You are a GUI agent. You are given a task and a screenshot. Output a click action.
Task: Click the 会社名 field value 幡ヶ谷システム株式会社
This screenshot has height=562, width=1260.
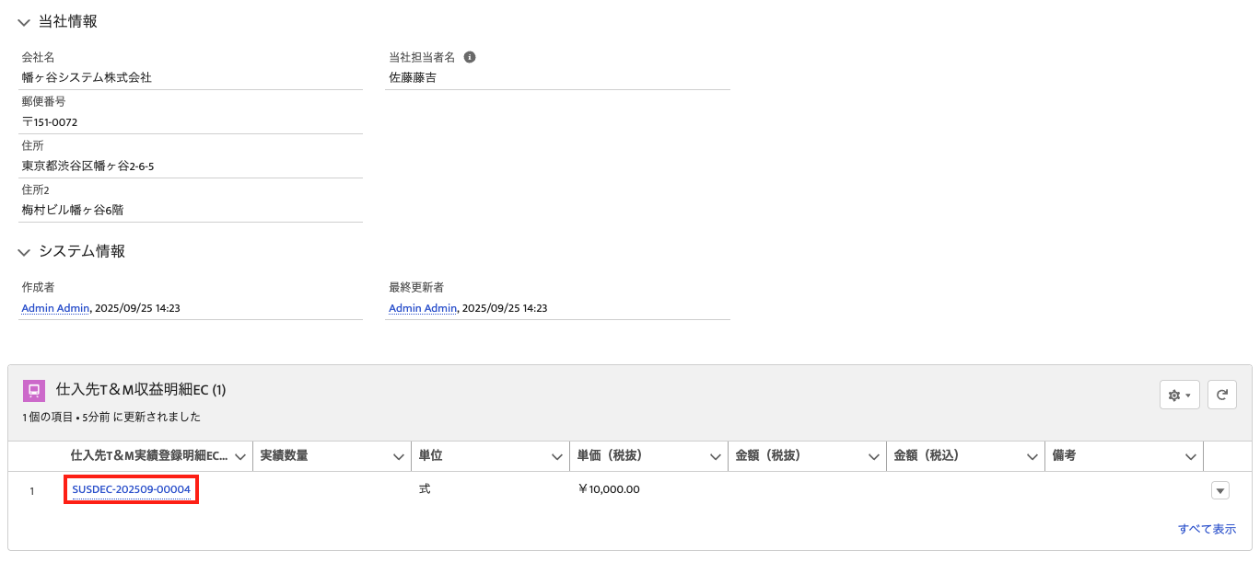(x=87, y=77)
